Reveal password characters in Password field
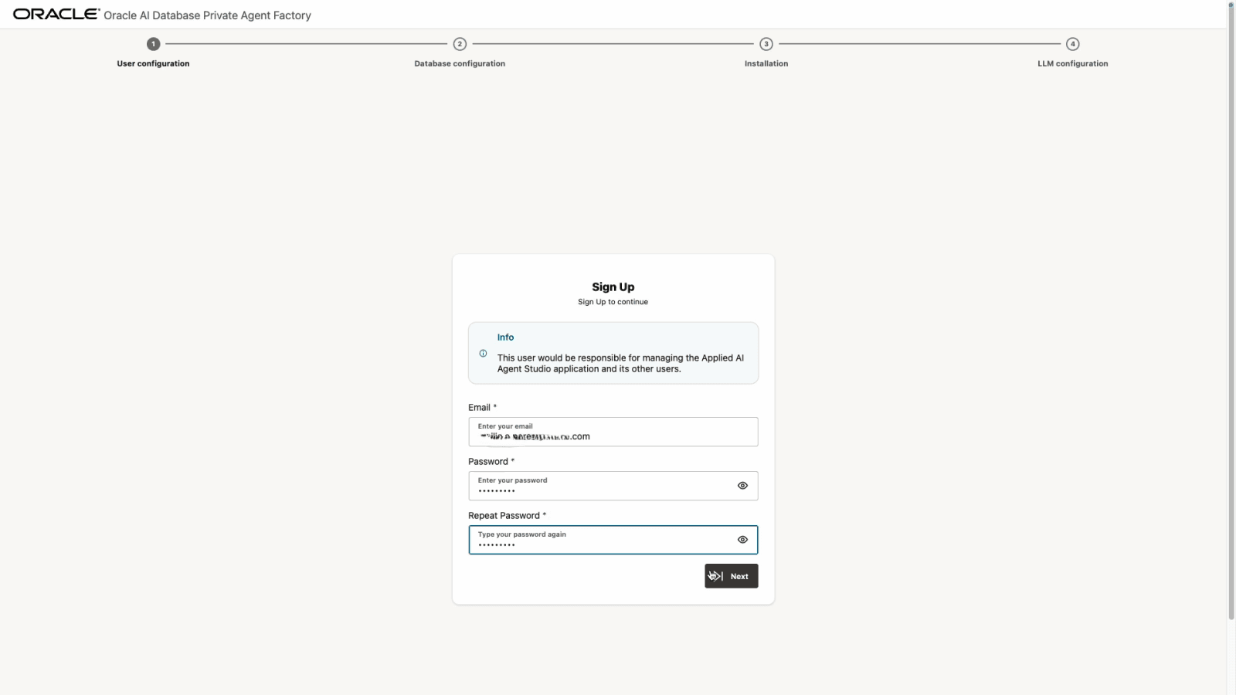1236x695 pixels. coord(742,485)
